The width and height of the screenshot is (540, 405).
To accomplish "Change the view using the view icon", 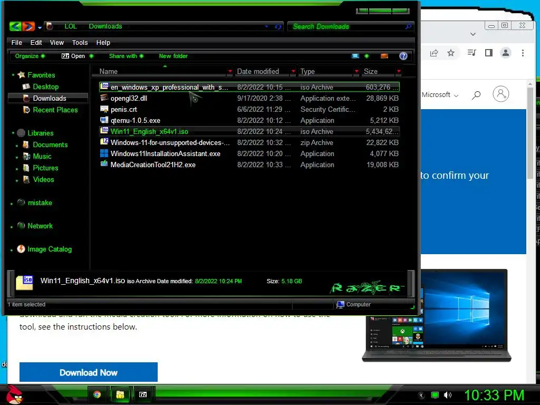I will [355, 56].
